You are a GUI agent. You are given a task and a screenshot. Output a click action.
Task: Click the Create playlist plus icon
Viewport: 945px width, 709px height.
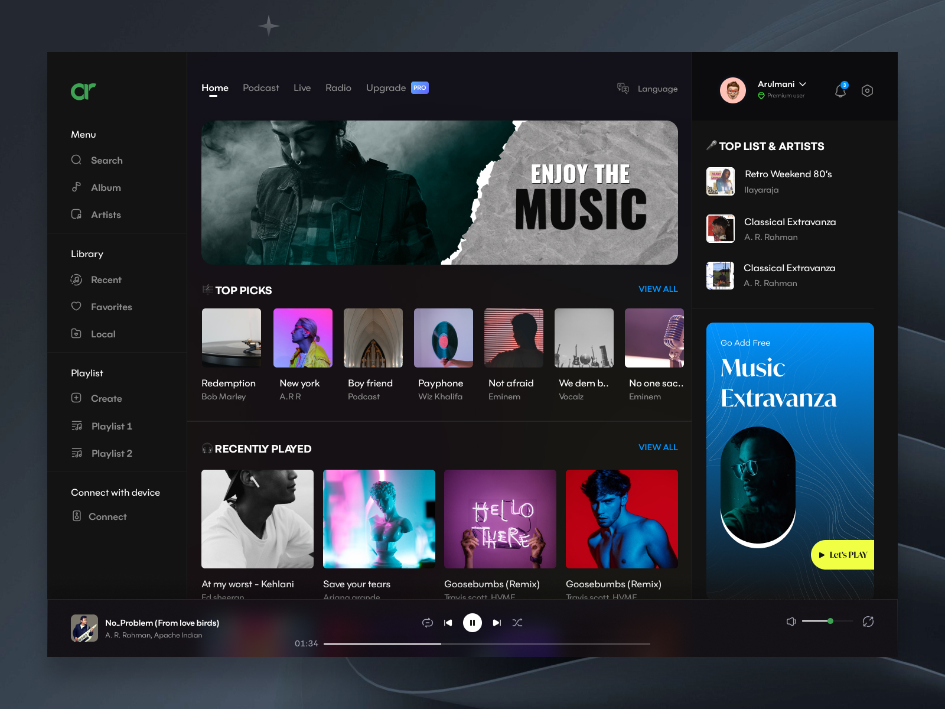(x=76, y=398)
